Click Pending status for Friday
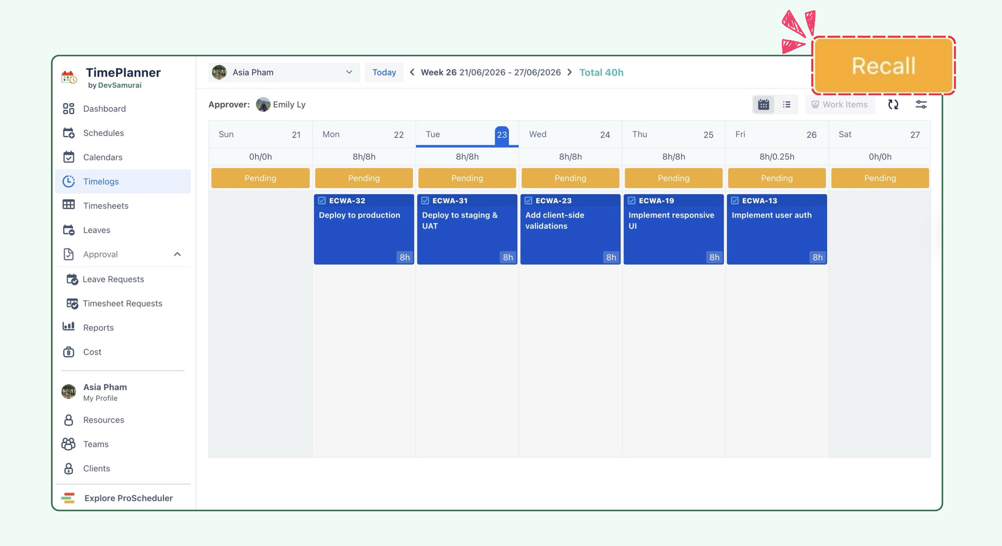Image resolution: width=1002 pixels, height=546 pixels. (x=776, y=178)
